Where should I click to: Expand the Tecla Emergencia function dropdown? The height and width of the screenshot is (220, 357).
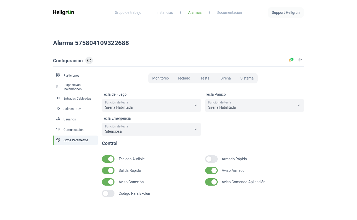point(151,129)
